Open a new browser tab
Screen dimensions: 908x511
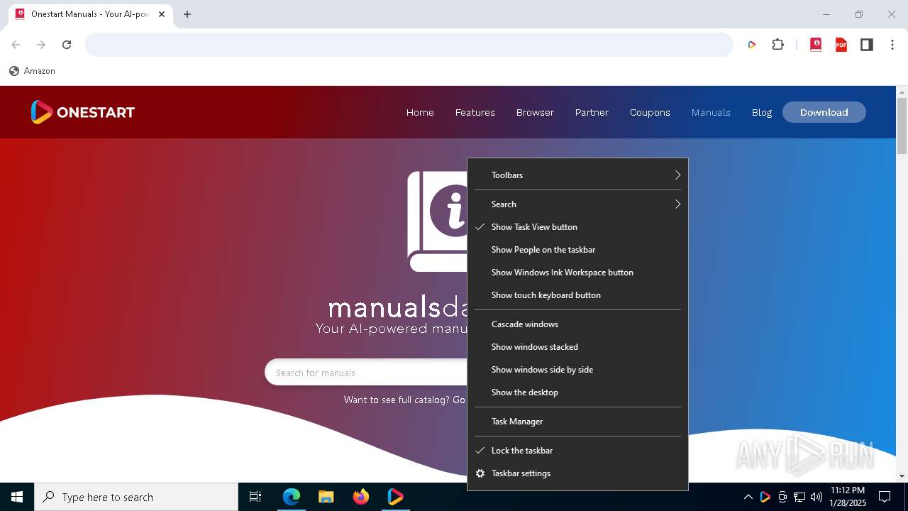point(187,14)
